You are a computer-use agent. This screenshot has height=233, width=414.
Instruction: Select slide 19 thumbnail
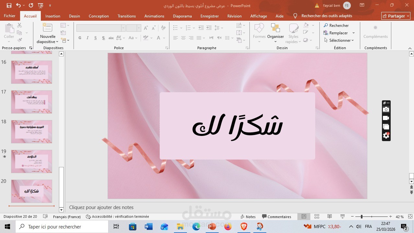click(31, 161)
